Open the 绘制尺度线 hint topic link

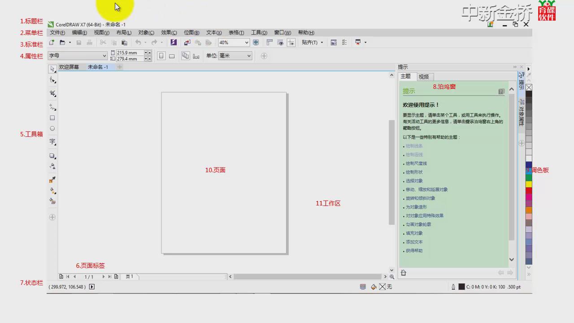pos(416,163)
